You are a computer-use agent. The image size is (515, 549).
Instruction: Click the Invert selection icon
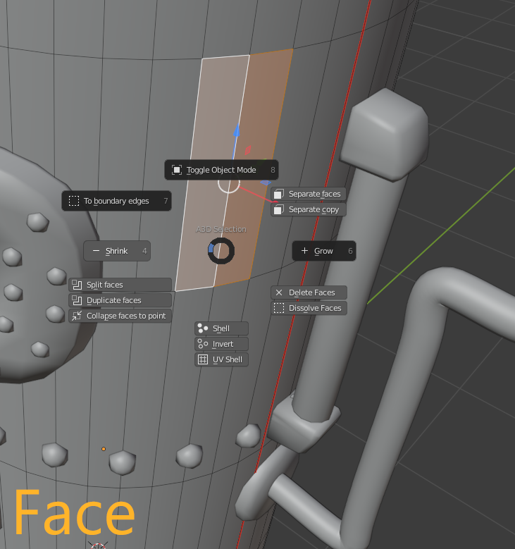[203, 344]
